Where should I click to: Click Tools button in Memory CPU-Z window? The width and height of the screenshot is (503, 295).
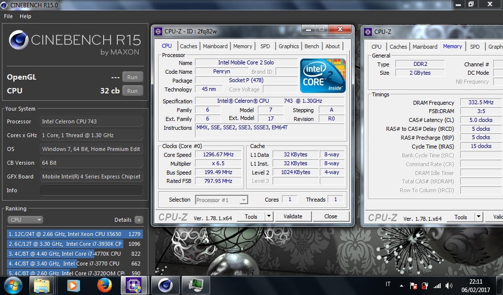coord(461,217)
